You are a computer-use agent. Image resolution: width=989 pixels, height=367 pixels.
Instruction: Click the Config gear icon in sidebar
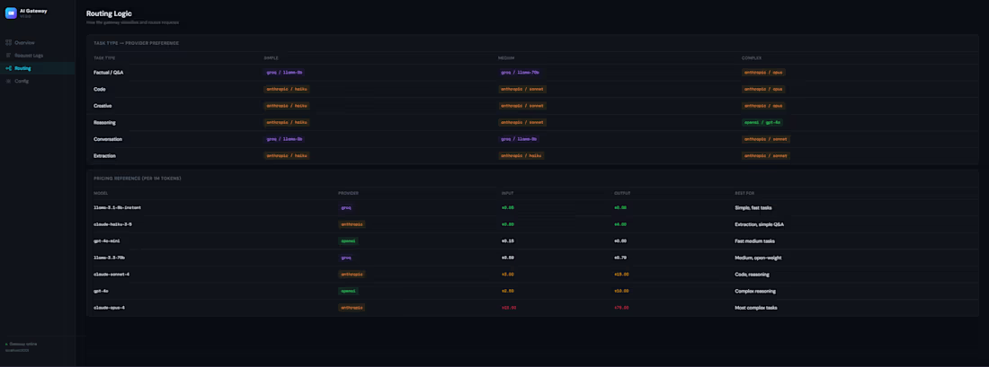coord(8,81)
